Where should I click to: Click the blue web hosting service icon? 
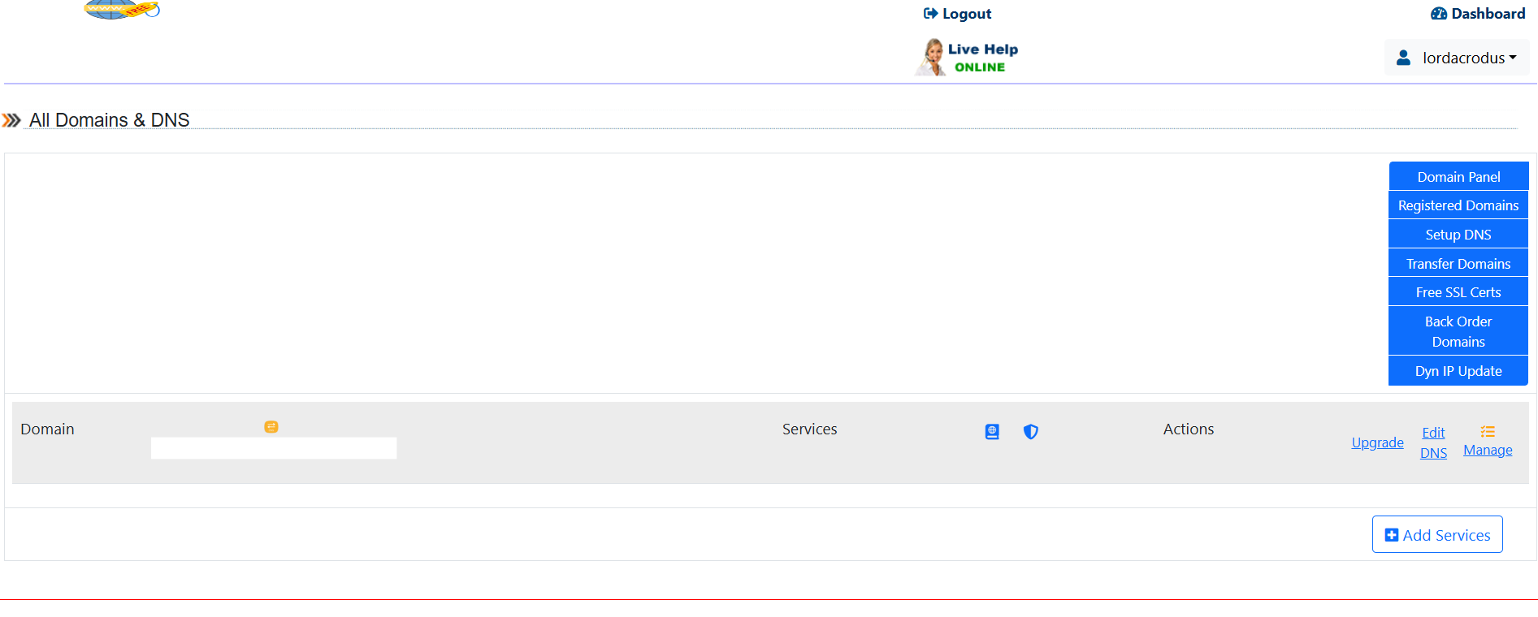click(992, 432)
